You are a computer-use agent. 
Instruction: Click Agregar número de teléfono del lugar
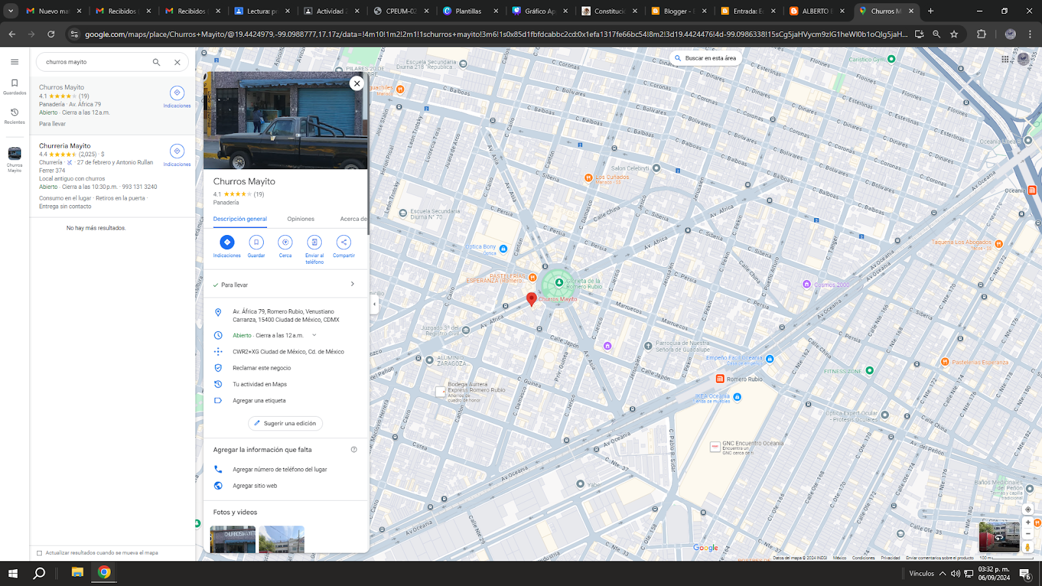286,469
